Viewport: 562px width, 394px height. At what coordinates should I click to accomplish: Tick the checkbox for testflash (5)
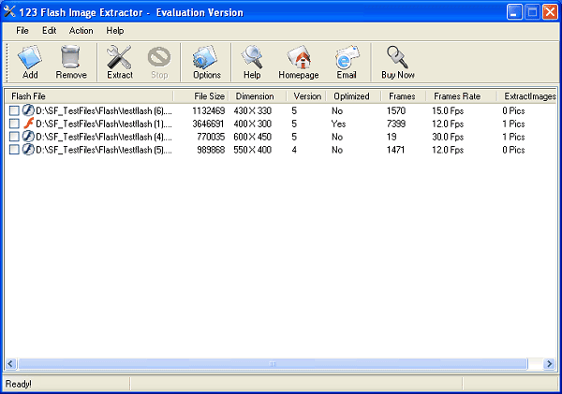click(14, 150)
